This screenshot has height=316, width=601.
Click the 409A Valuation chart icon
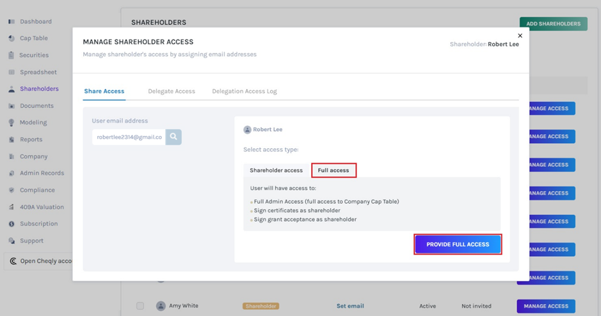click(12, 207)
